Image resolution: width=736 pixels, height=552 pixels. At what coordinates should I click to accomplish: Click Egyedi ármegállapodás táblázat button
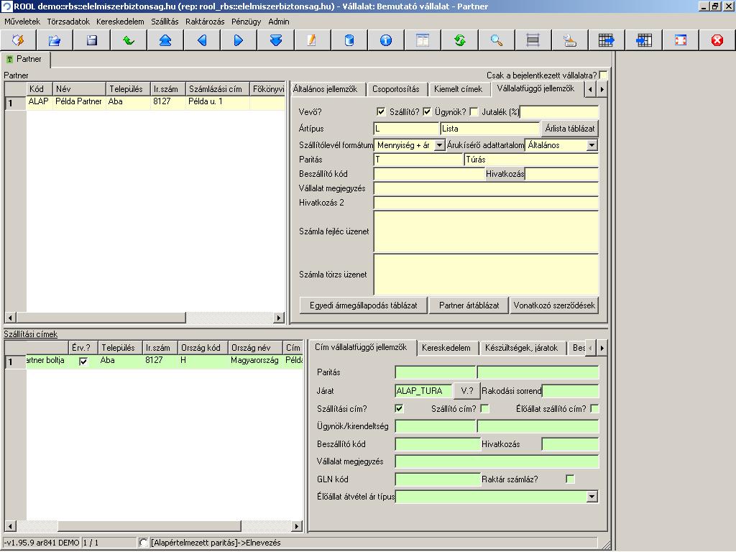(363, 305)
